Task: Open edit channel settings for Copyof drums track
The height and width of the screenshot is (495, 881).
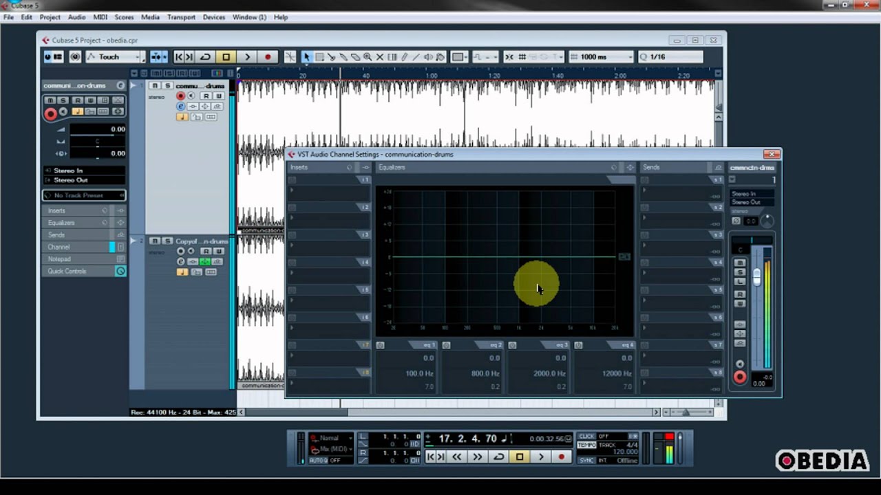Action: tap(181, 262)
